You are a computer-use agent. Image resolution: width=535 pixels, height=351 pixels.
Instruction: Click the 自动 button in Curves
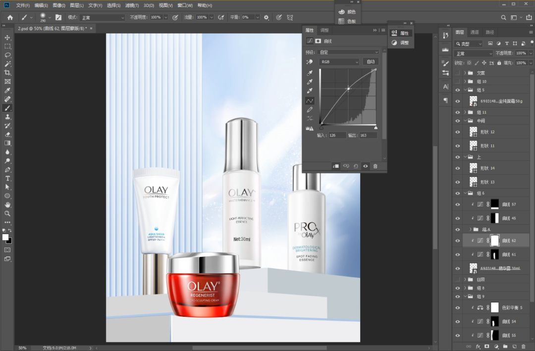[x=371, y=62]
